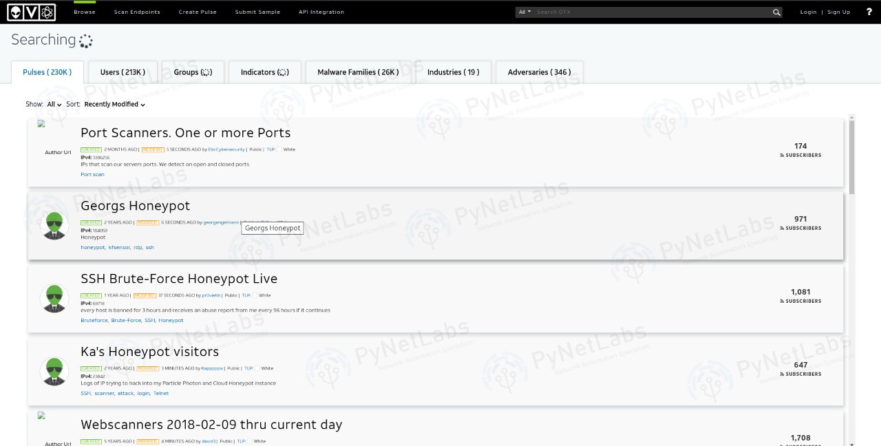Click the Telnet tag
881x446 pixels.
pyautogui.click(x=161, y=394)
